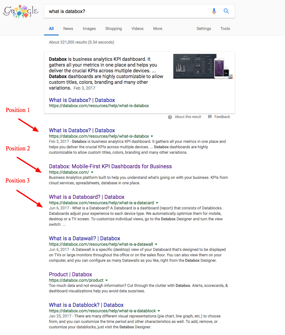Open the 'Product | Databox' result link

tap(70, 274)
